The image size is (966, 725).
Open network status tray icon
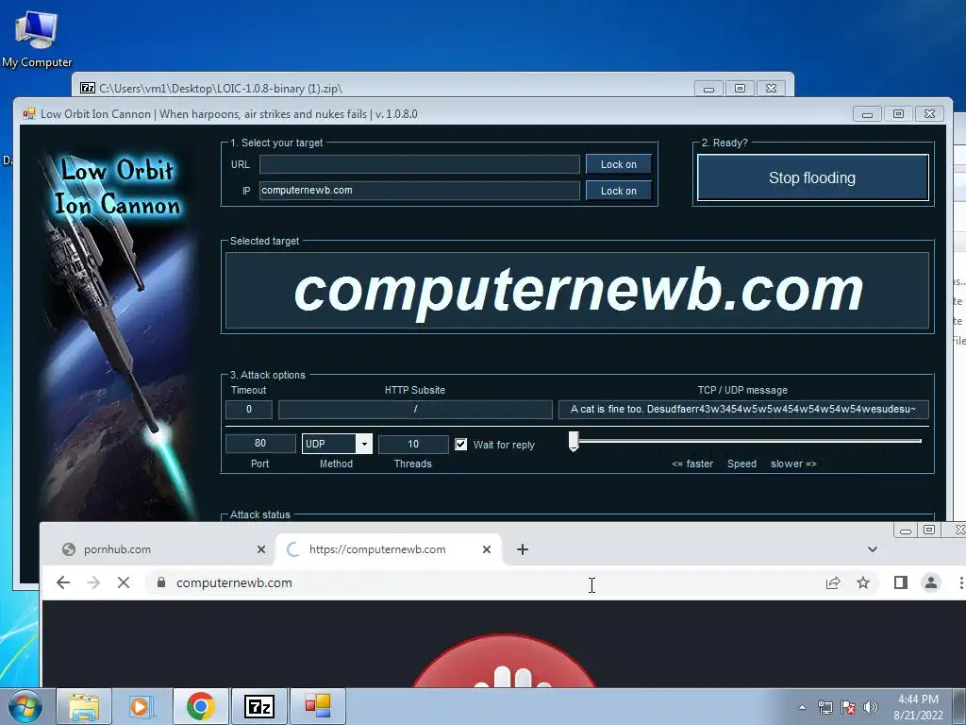[824, 707]
